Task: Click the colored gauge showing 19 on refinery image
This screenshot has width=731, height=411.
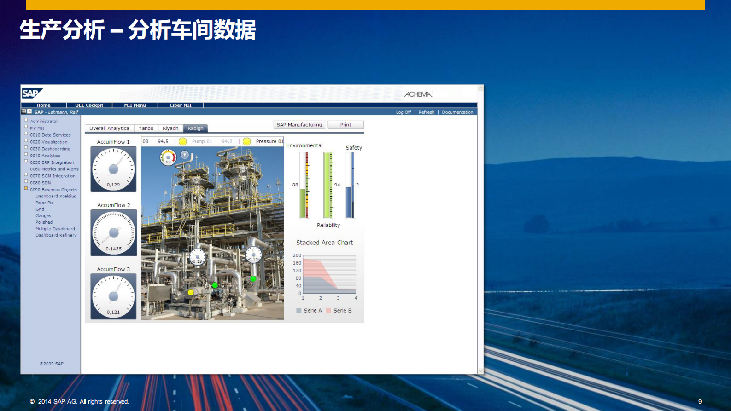Action: (168, 157)
